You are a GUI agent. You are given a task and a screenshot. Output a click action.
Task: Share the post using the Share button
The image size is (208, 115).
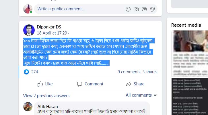135,84
